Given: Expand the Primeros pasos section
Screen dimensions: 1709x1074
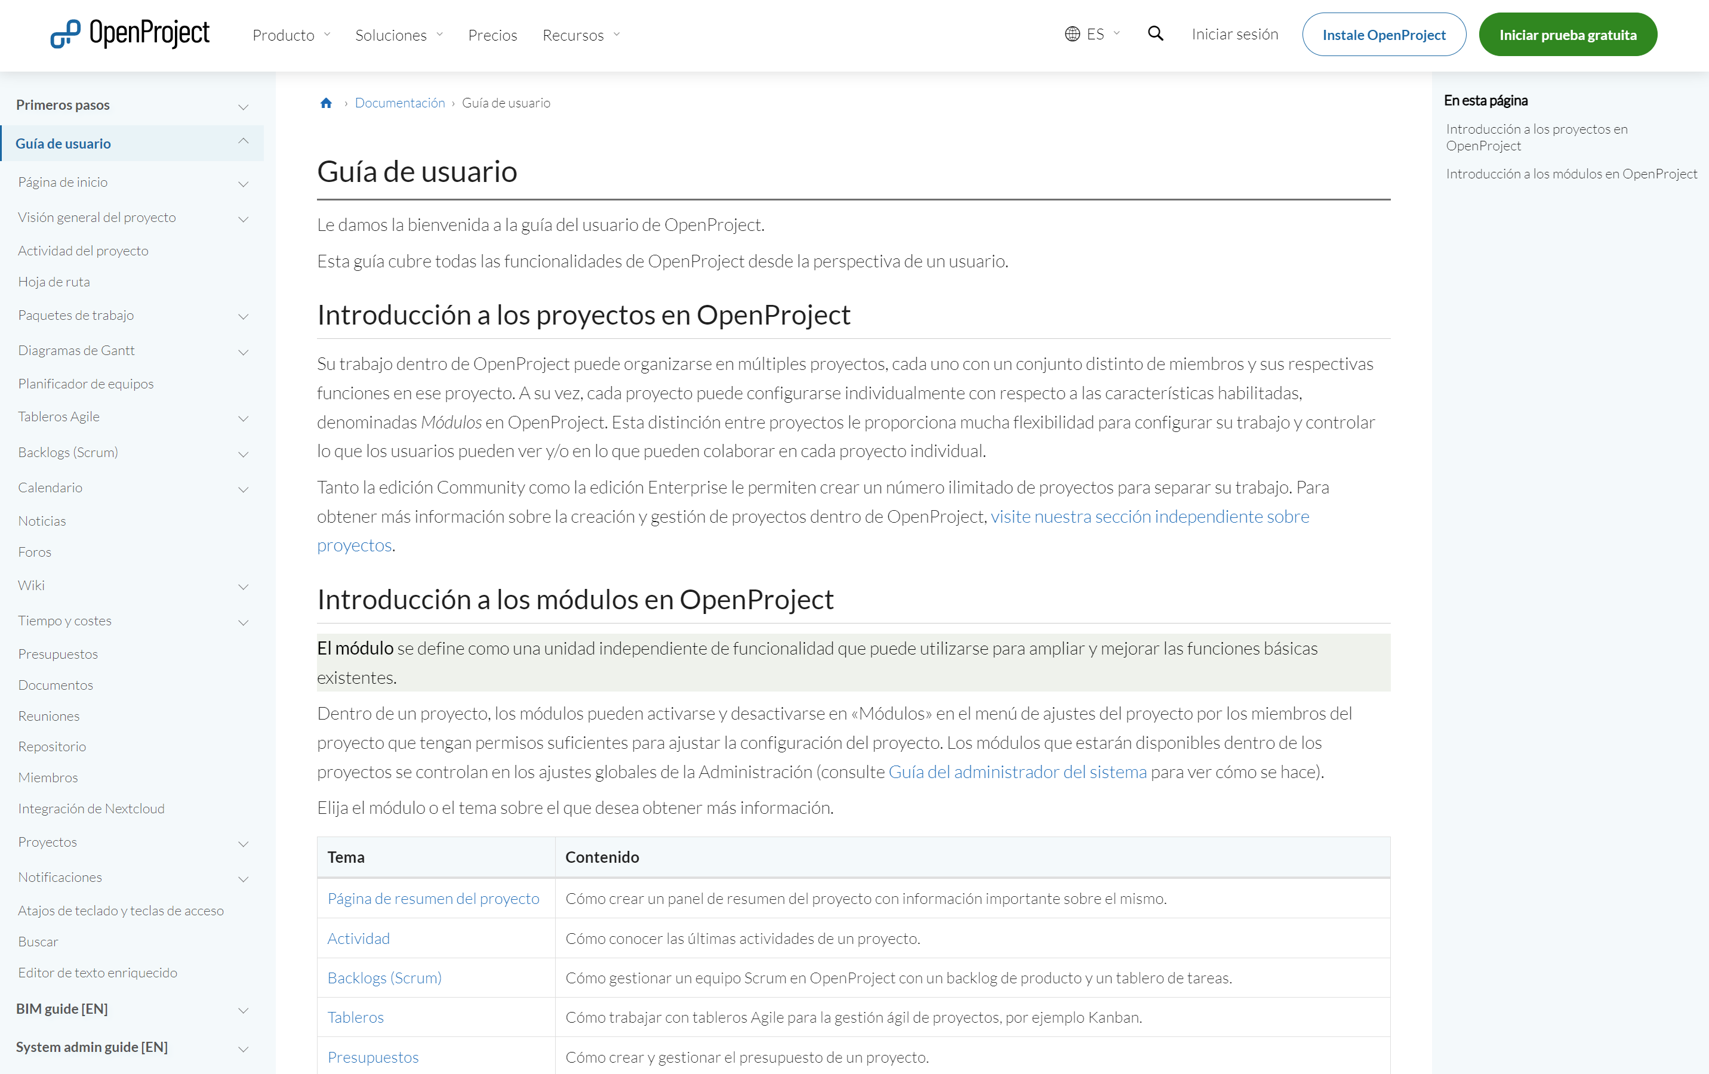Looking at the screenshot, I should click(x=244, y=106).
